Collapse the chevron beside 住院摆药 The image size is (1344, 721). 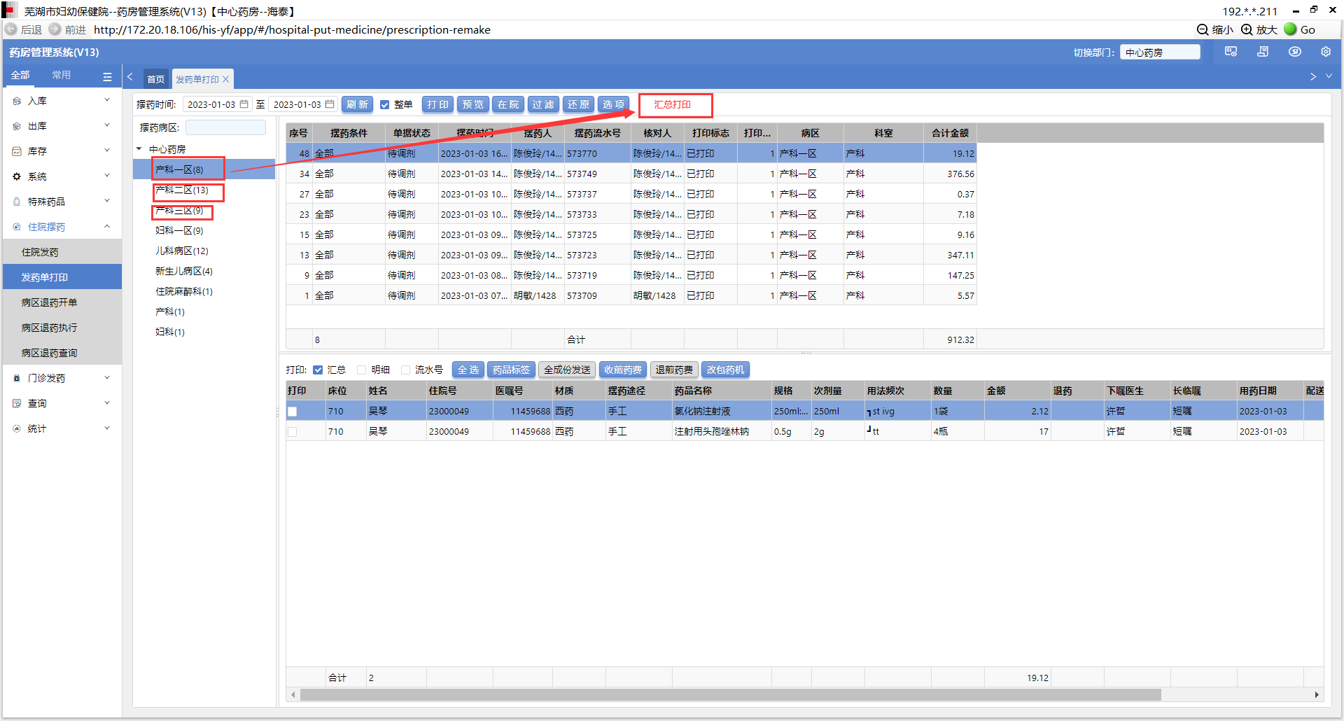(x=107, y=227)
